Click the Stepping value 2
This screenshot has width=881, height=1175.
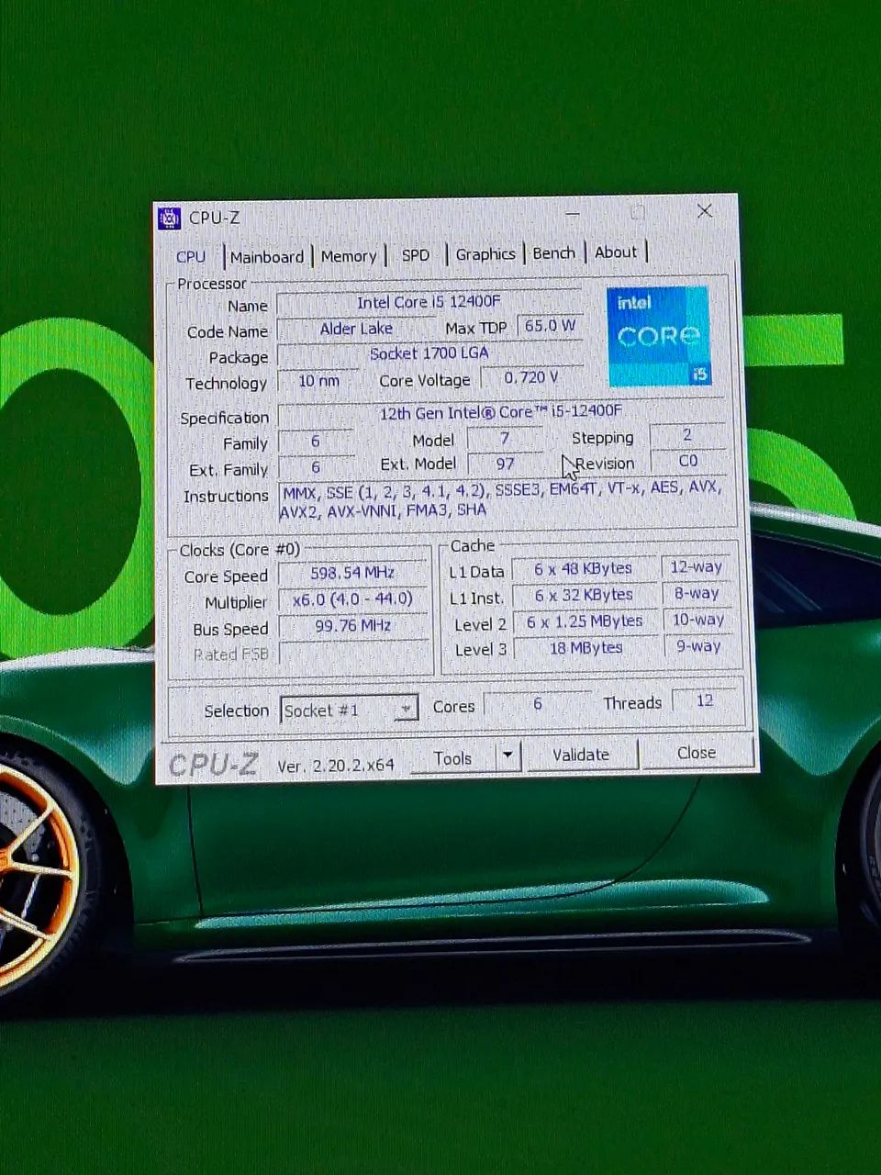pos(687,435)
